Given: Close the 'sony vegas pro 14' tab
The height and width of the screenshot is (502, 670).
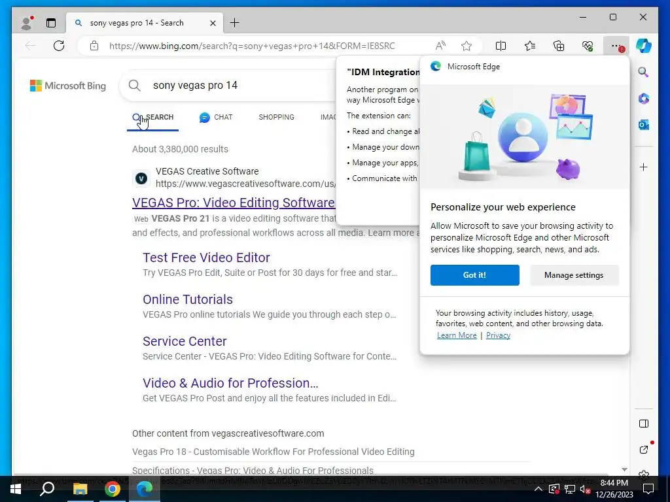Looking at the screenshot, I should point(213,23).
